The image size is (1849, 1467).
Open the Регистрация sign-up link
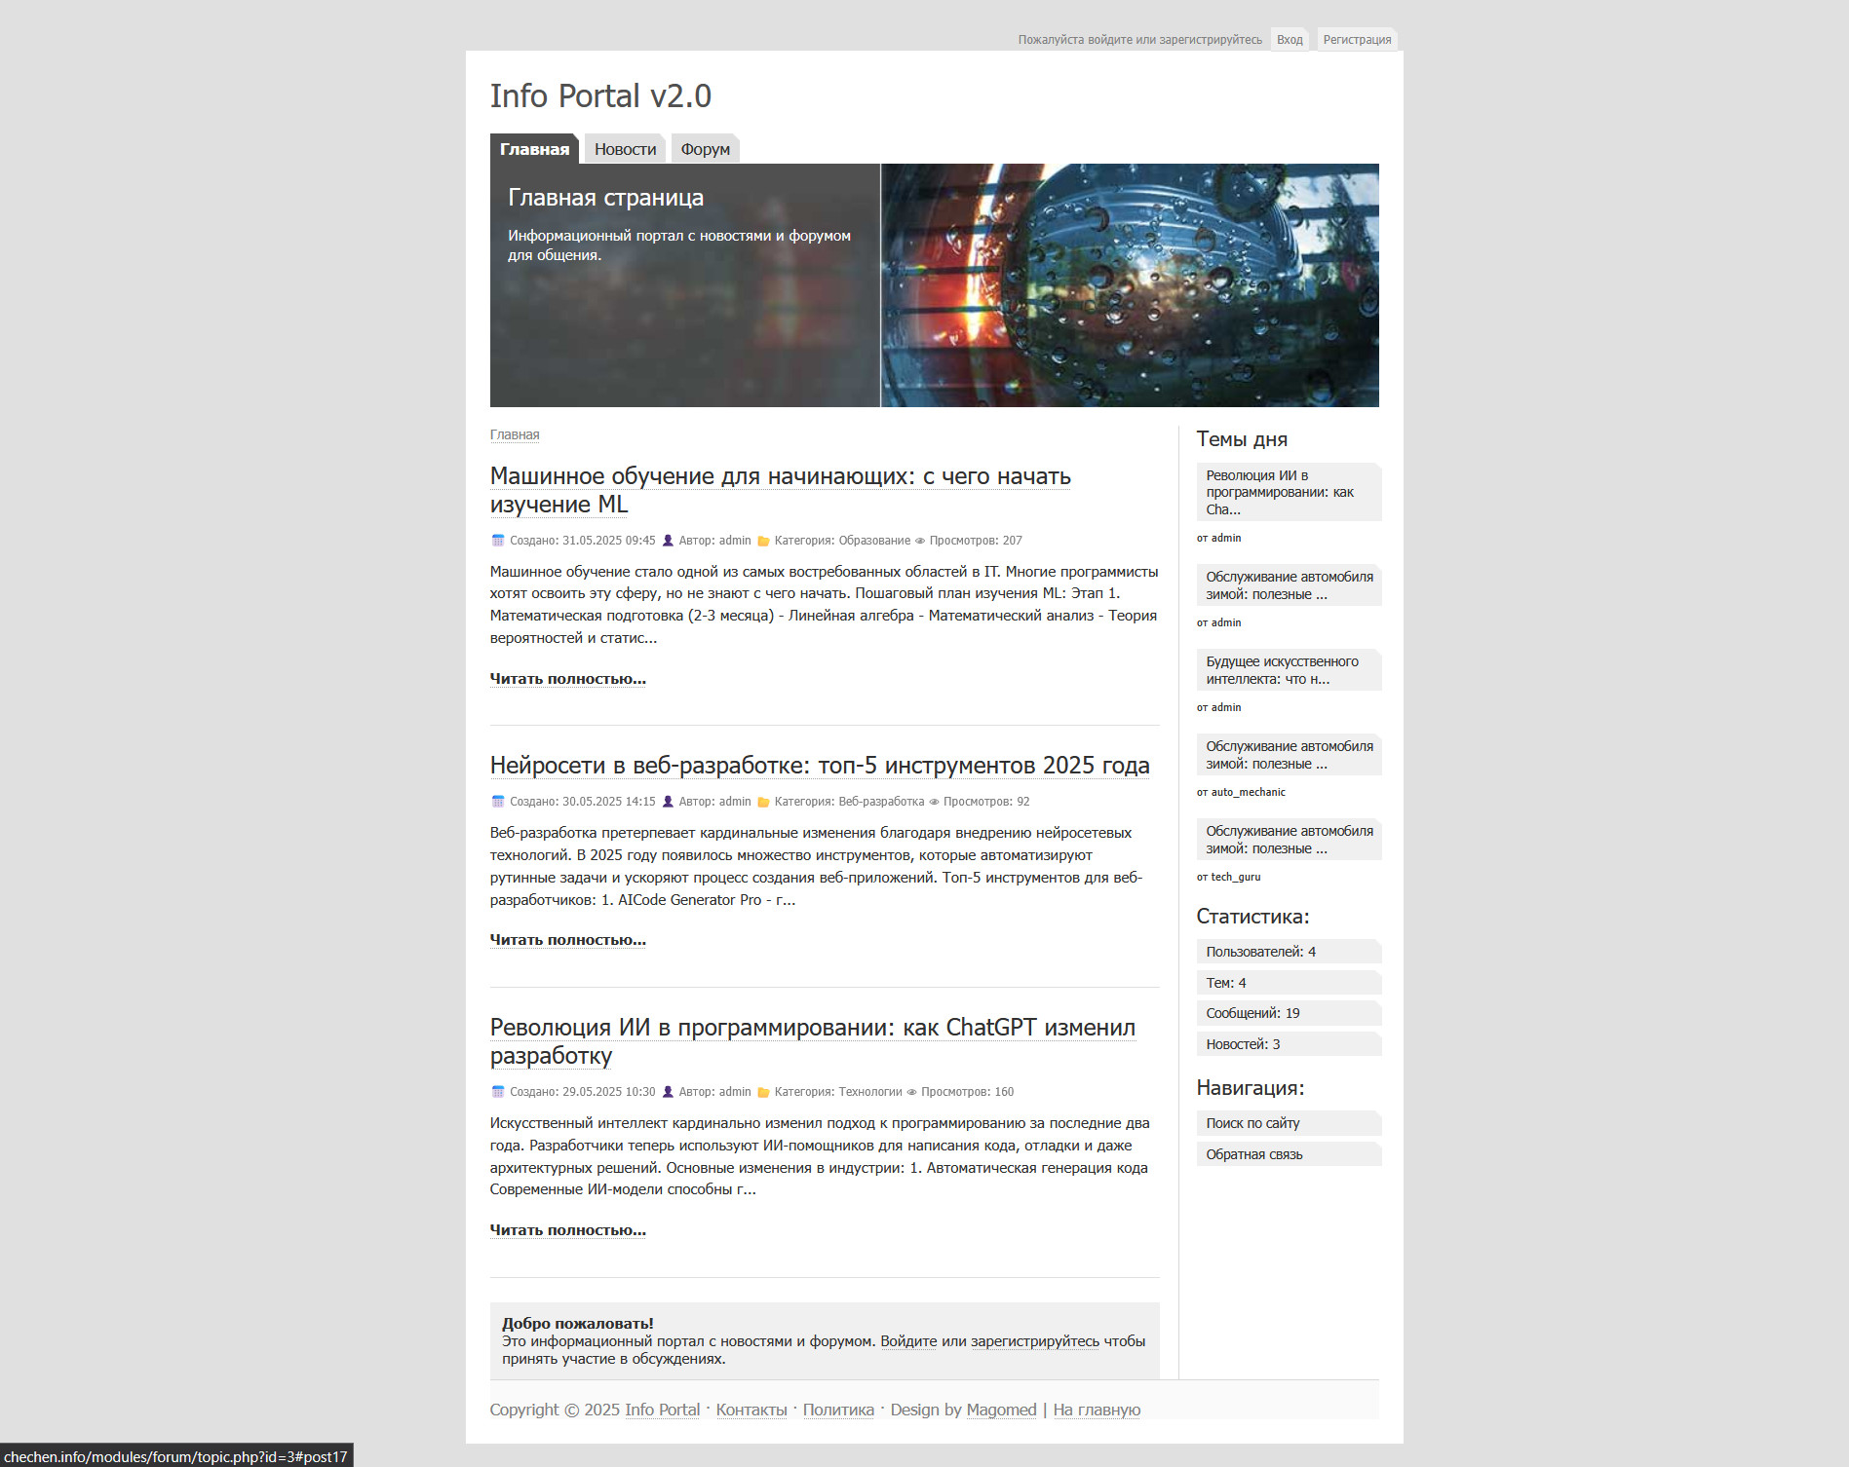pos(1357,40)
